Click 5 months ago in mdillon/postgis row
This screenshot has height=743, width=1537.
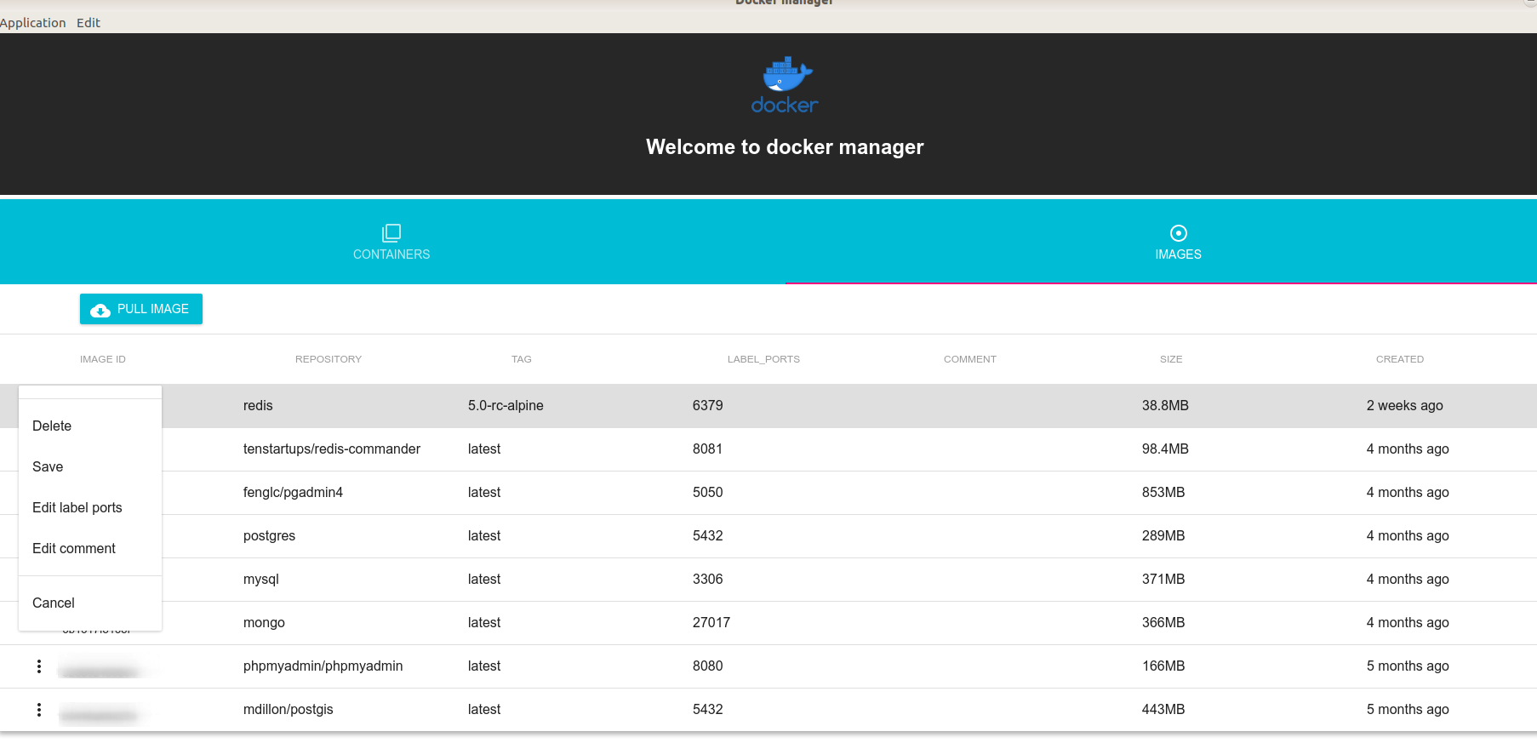point(1408,710)
